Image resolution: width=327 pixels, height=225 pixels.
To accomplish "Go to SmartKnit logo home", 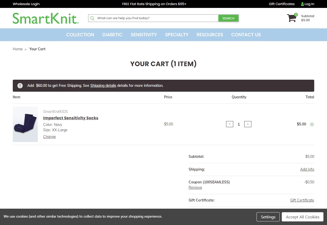I will 46,18.
